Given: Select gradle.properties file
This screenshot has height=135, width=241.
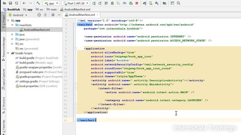Looking at the screenshot, I should pos(39,76).
